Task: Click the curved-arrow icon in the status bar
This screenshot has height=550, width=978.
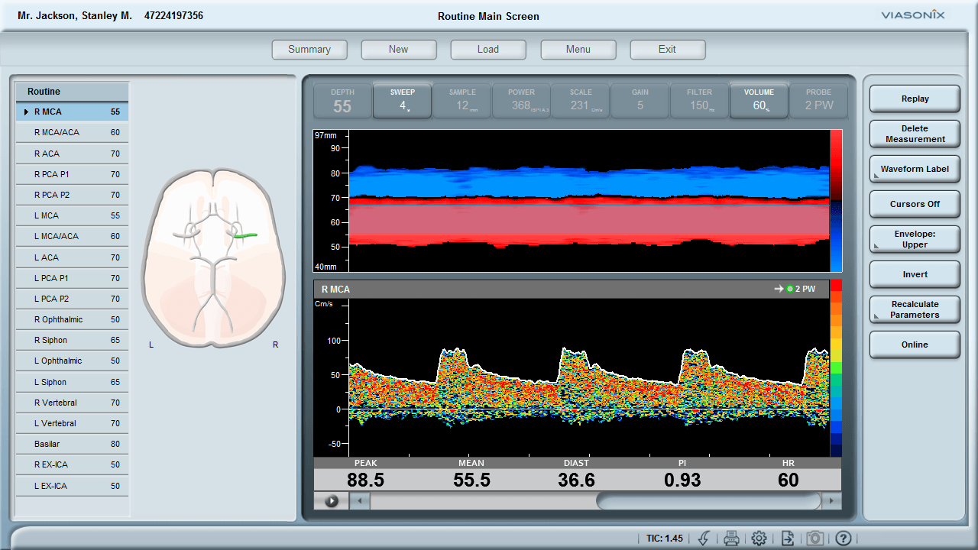Action: click(703, 538)
